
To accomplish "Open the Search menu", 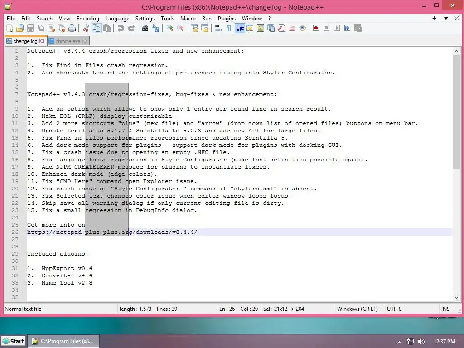I will click(x=44, y=18).
